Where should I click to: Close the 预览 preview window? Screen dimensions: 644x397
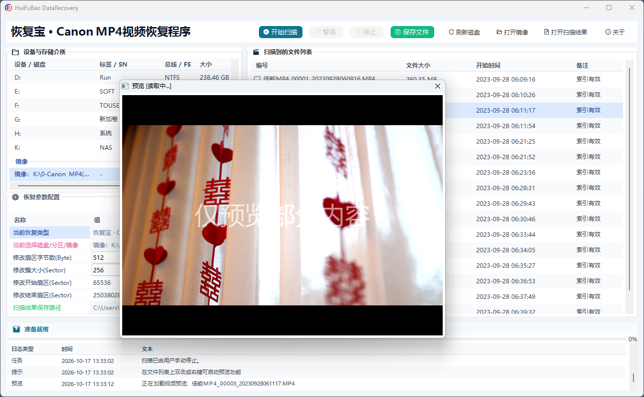[438, 86]
